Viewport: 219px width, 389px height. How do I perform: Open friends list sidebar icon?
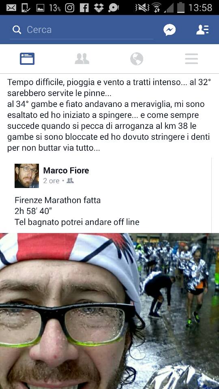coord(203,30)
